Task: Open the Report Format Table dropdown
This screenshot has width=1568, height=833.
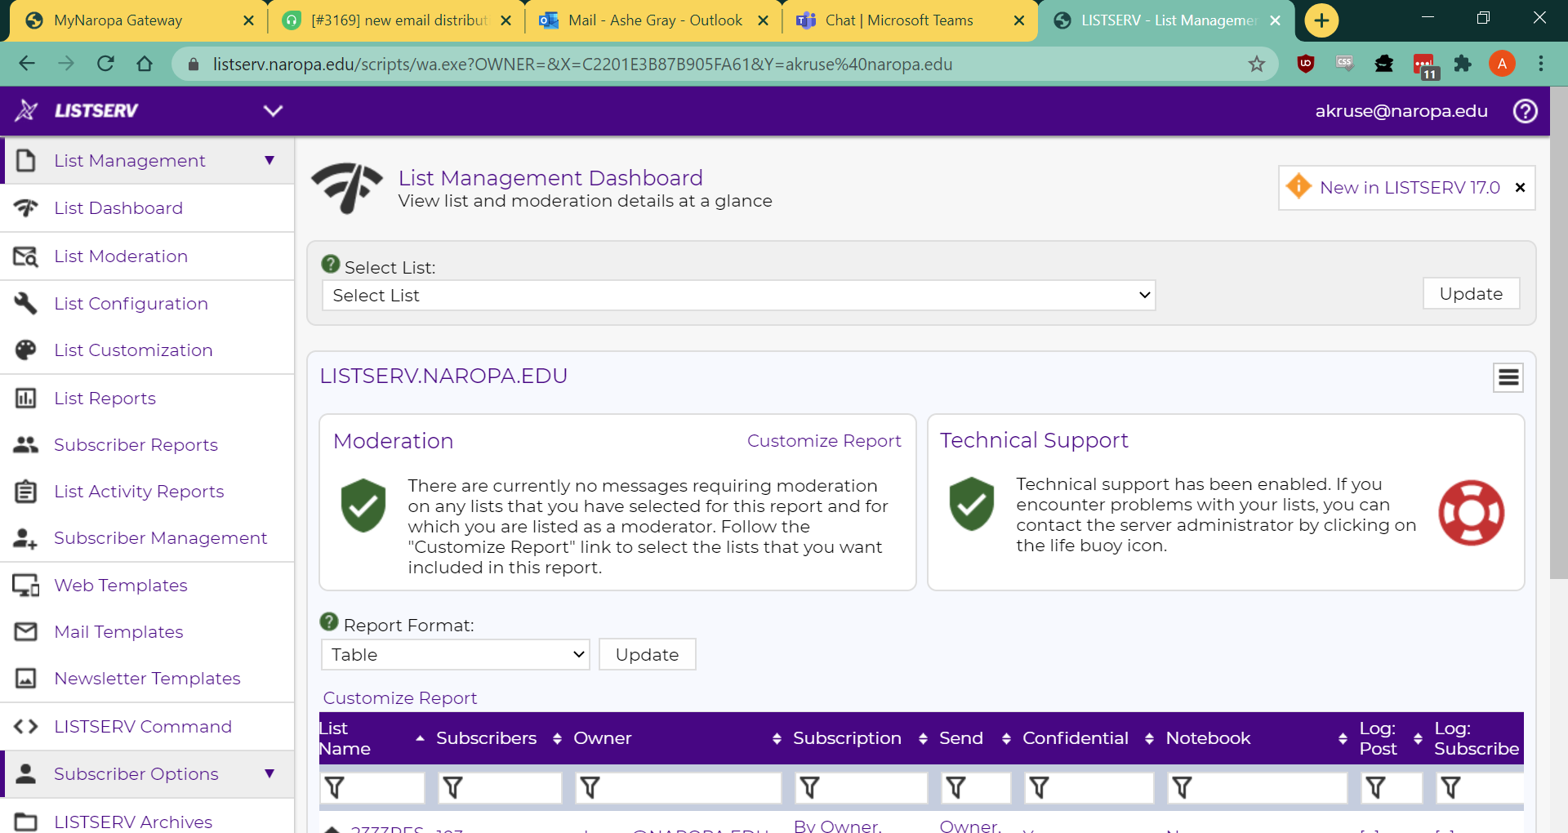Action: point(455,654)
